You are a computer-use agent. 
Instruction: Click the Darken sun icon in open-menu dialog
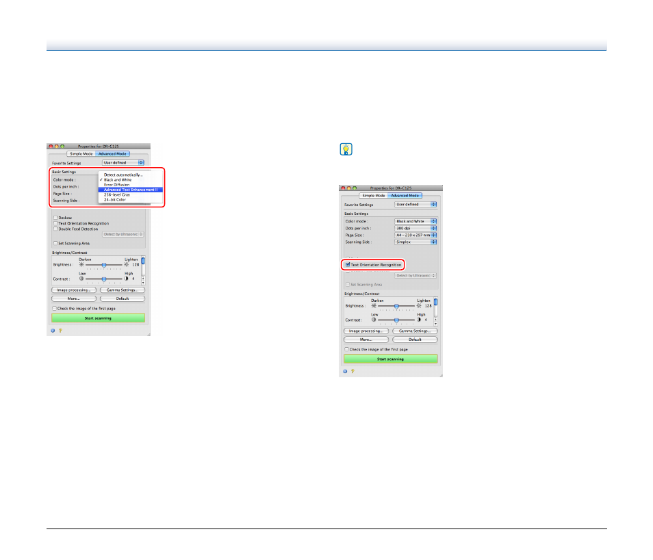pyautogui.click(x=81, y=264)
